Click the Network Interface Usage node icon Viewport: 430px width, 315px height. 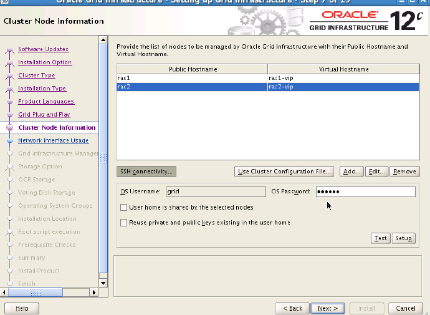pyautogui.click(x=10, y=141)
